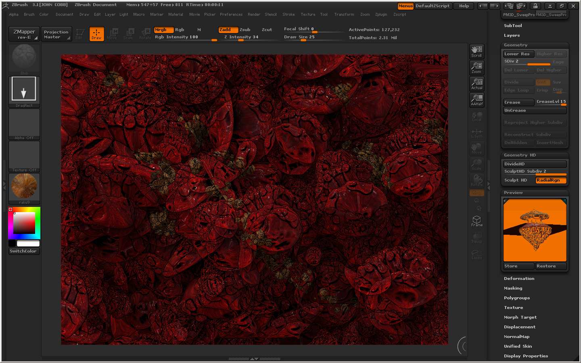Toggle Zadd sculpting mode
The height and width of the screenshot is (363, 581).
point(228,30)
